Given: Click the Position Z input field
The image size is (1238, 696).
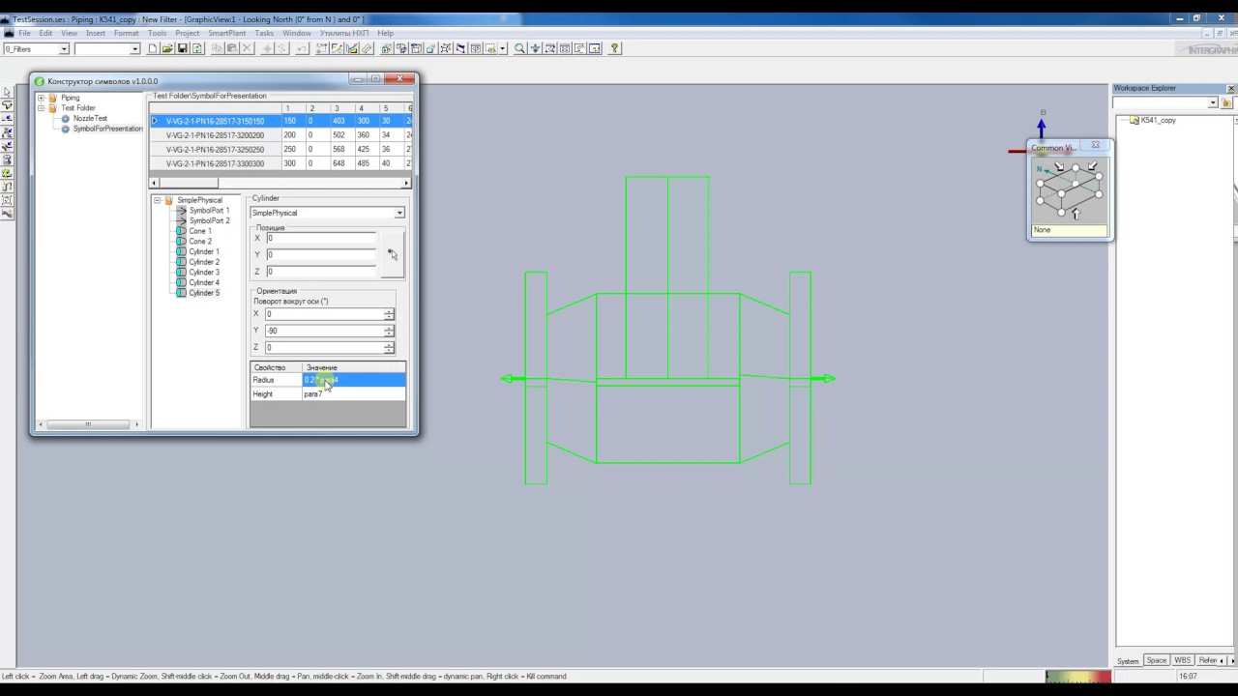Looking at the screenshot, I should [321, 272].
